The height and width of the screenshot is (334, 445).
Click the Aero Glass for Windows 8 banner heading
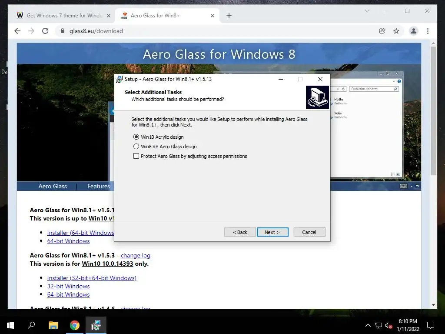[219, 54]
